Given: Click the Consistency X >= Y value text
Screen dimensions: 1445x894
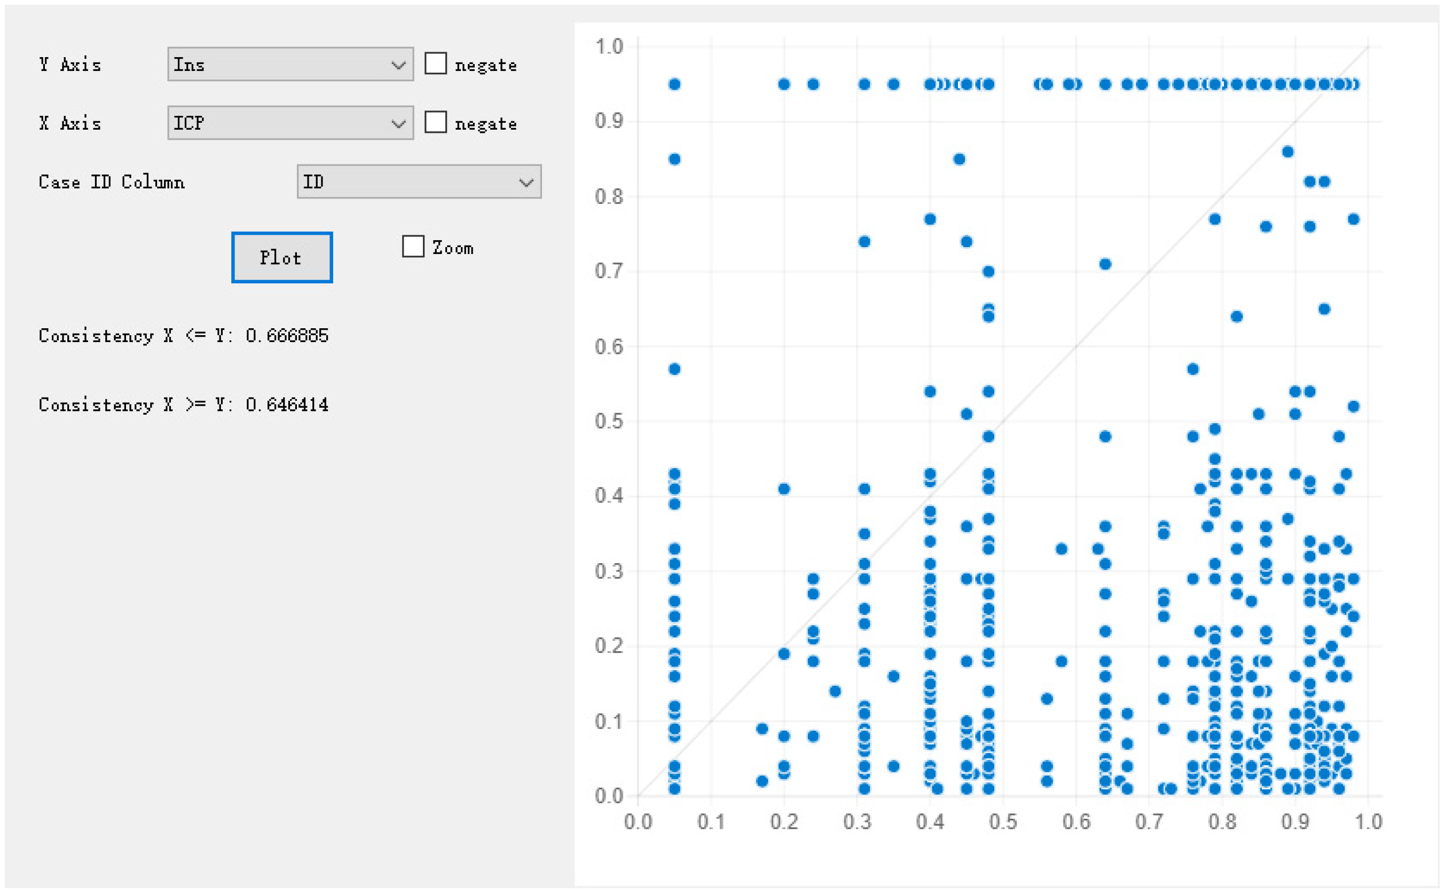Looking at the screenshot, I should [287, 405].
